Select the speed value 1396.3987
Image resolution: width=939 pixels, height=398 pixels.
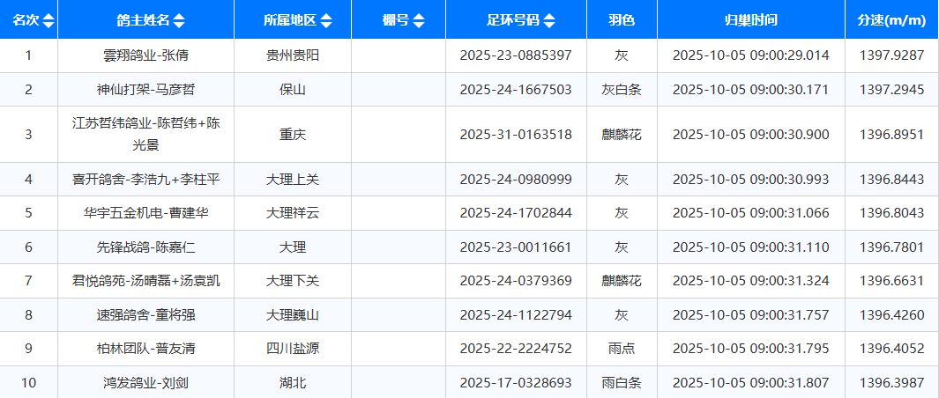[x=891, y=383]
